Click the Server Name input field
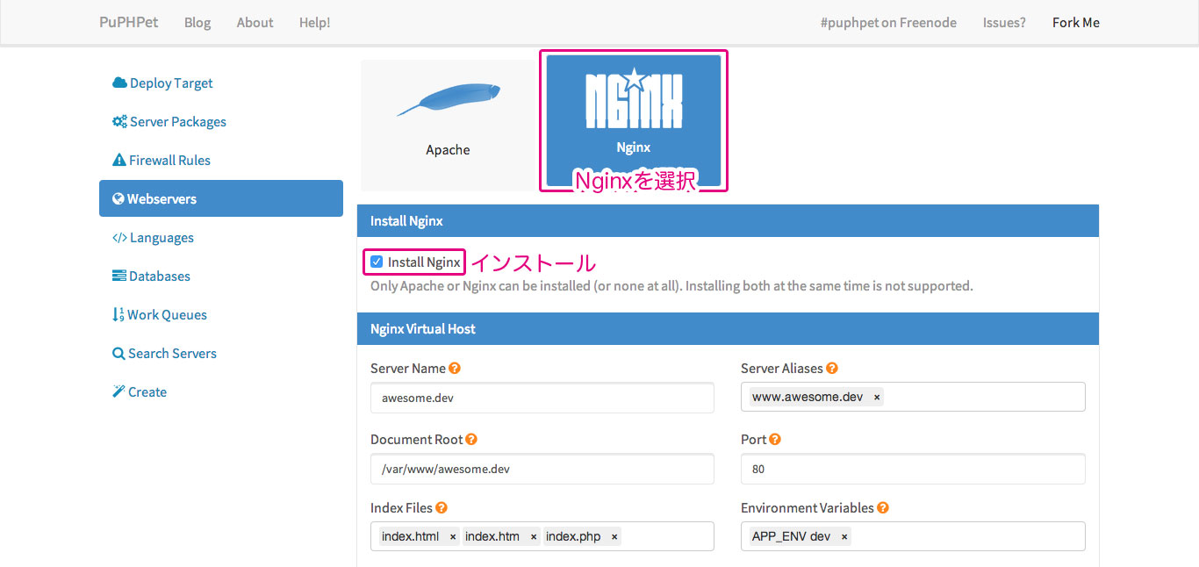The image size is (1199, 567). coord(542,398)
